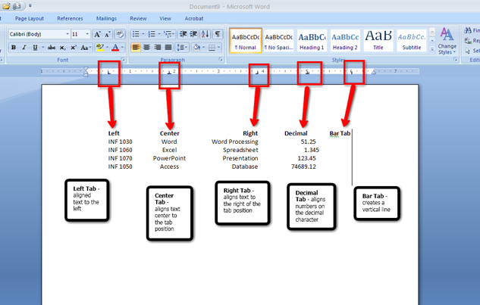Click the Open folder icon in Quick Access
480x305 pixels.
pyautogui.click(x=6, y=6)
